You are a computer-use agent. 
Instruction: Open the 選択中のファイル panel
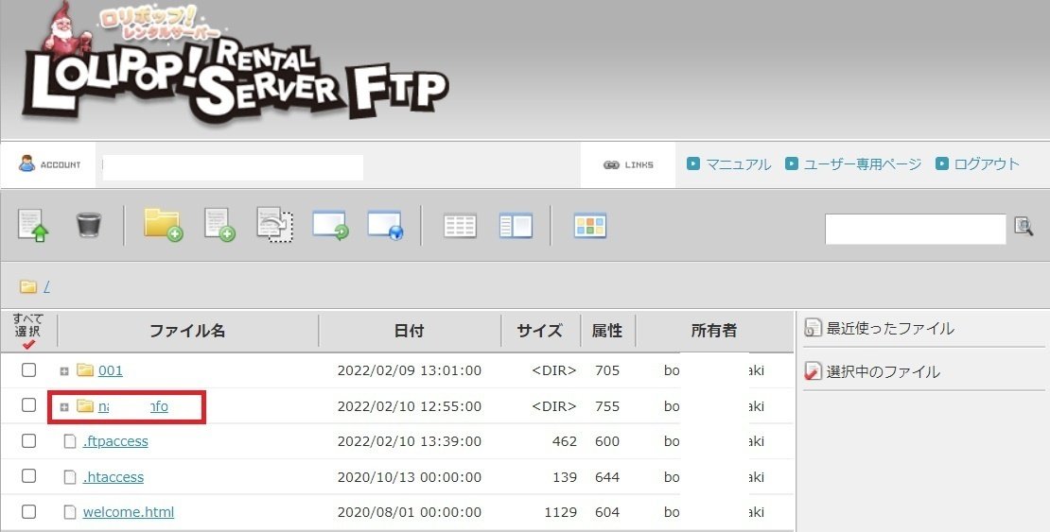click(883, 372)
